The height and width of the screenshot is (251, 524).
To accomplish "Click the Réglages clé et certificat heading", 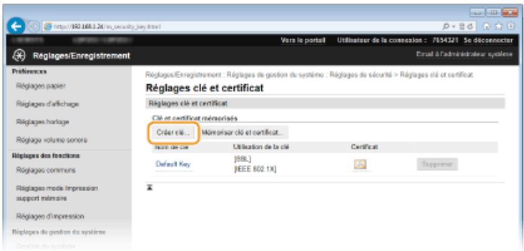I will coord(205,88).
